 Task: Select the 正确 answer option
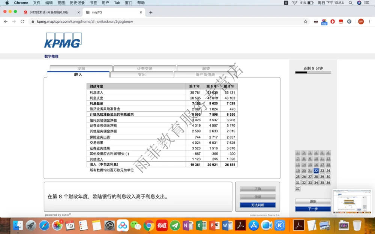(257, 189)
